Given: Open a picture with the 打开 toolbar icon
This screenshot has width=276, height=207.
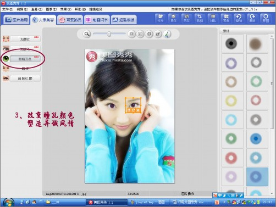Looking at the screenshot, I should [x=160, y=18].
